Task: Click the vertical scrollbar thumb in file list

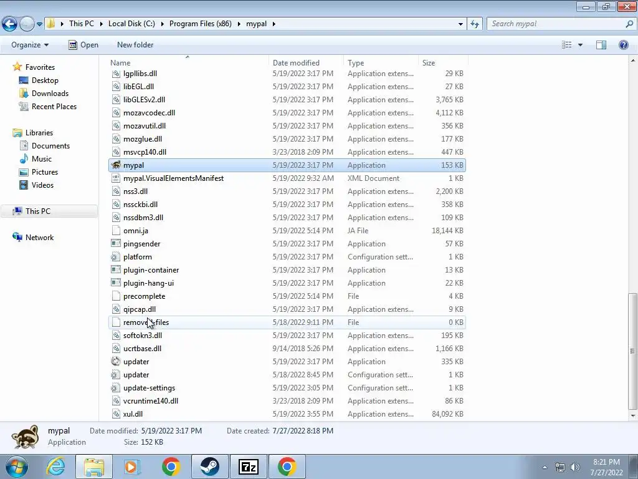Action: pyautogui.click(x=633, y=351)
